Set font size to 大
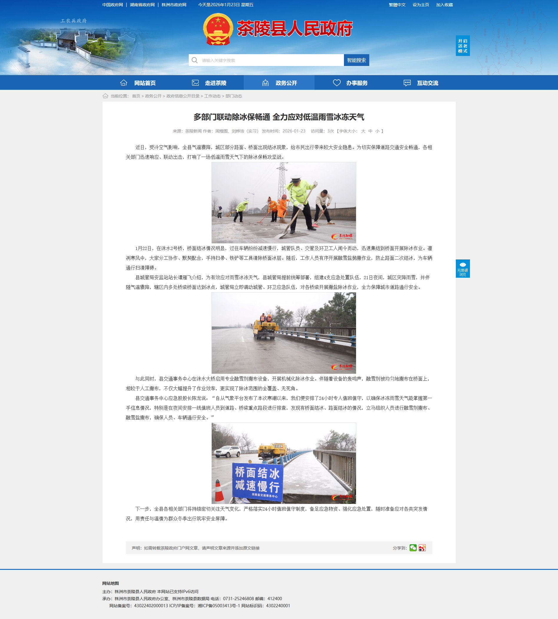This screenshot has width=558, height=619. tap(363, 131)
